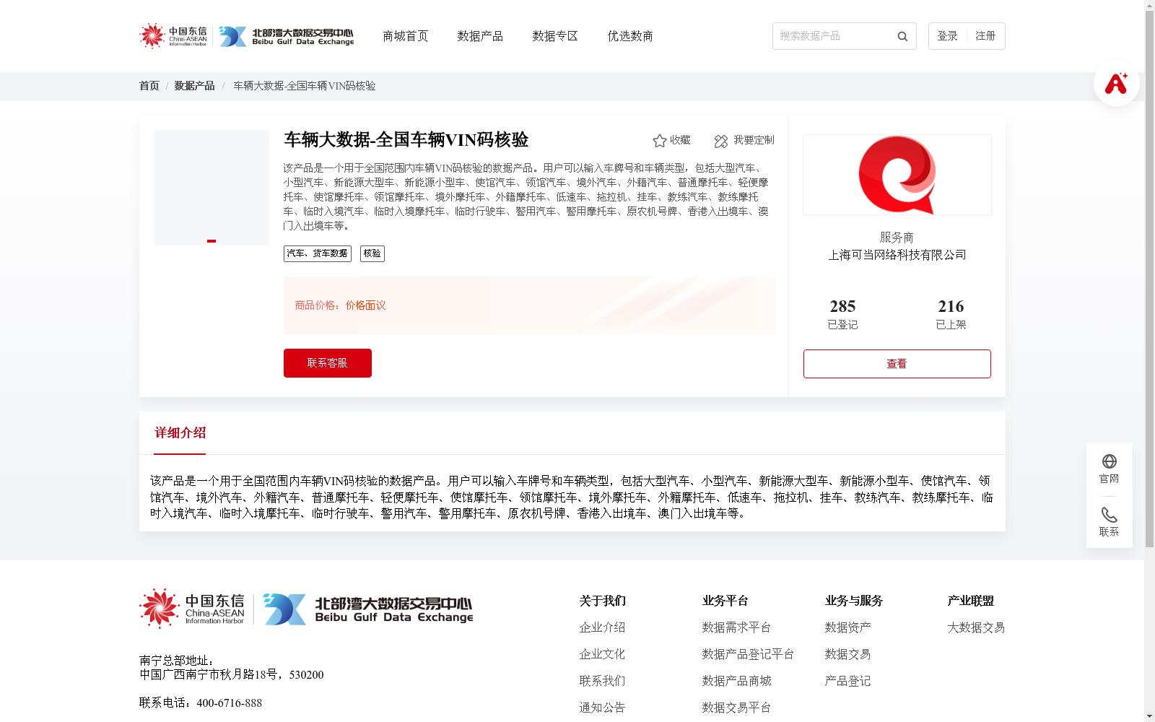The image size is (1155, 722).
Task: Click the 联系电话 400-6716-888 text
Action: (x=201, y=703)
